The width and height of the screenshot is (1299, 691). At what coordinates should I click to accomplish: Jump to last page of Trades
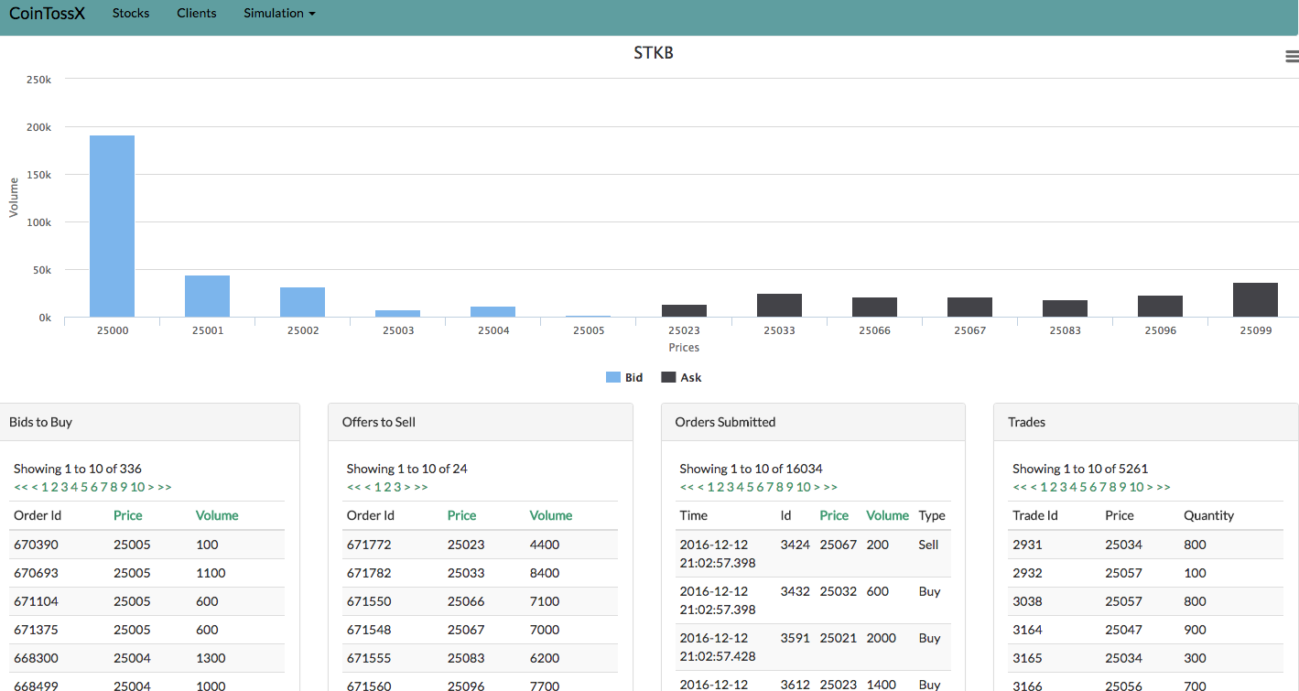(x=1164, y=487)
